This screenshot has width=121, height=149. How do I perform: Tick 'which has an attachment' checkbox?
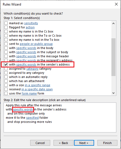click(6, 81)
